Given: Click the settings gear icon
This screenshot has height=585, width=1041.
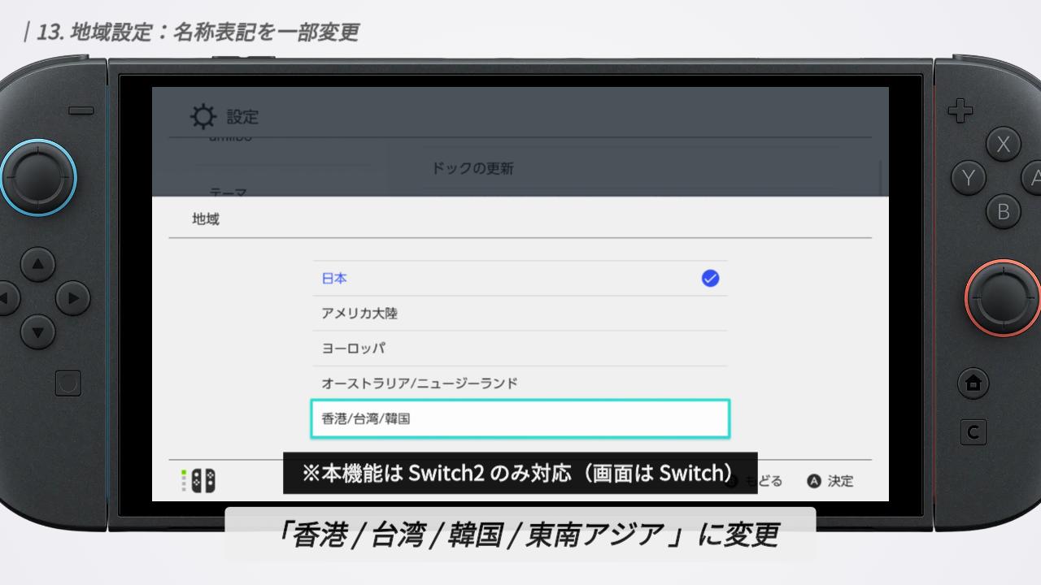Looking at the screenshot, I should [x=203, y=116].
